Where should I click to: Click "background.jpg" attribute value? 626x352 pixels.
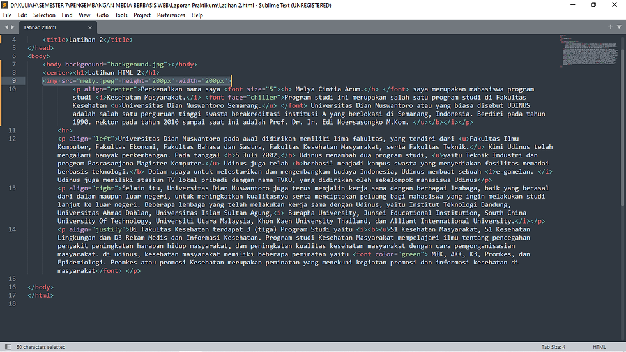pyautogui.click(x=137, y=65)
